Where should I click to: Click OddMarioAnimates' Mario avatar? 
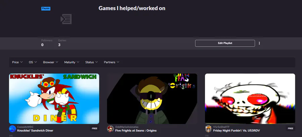tap(110, 129)
